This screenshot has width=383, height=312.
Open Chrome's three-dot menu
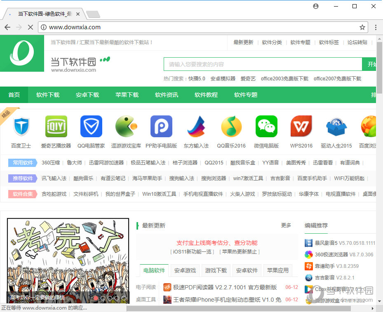[x=376, y=27]
